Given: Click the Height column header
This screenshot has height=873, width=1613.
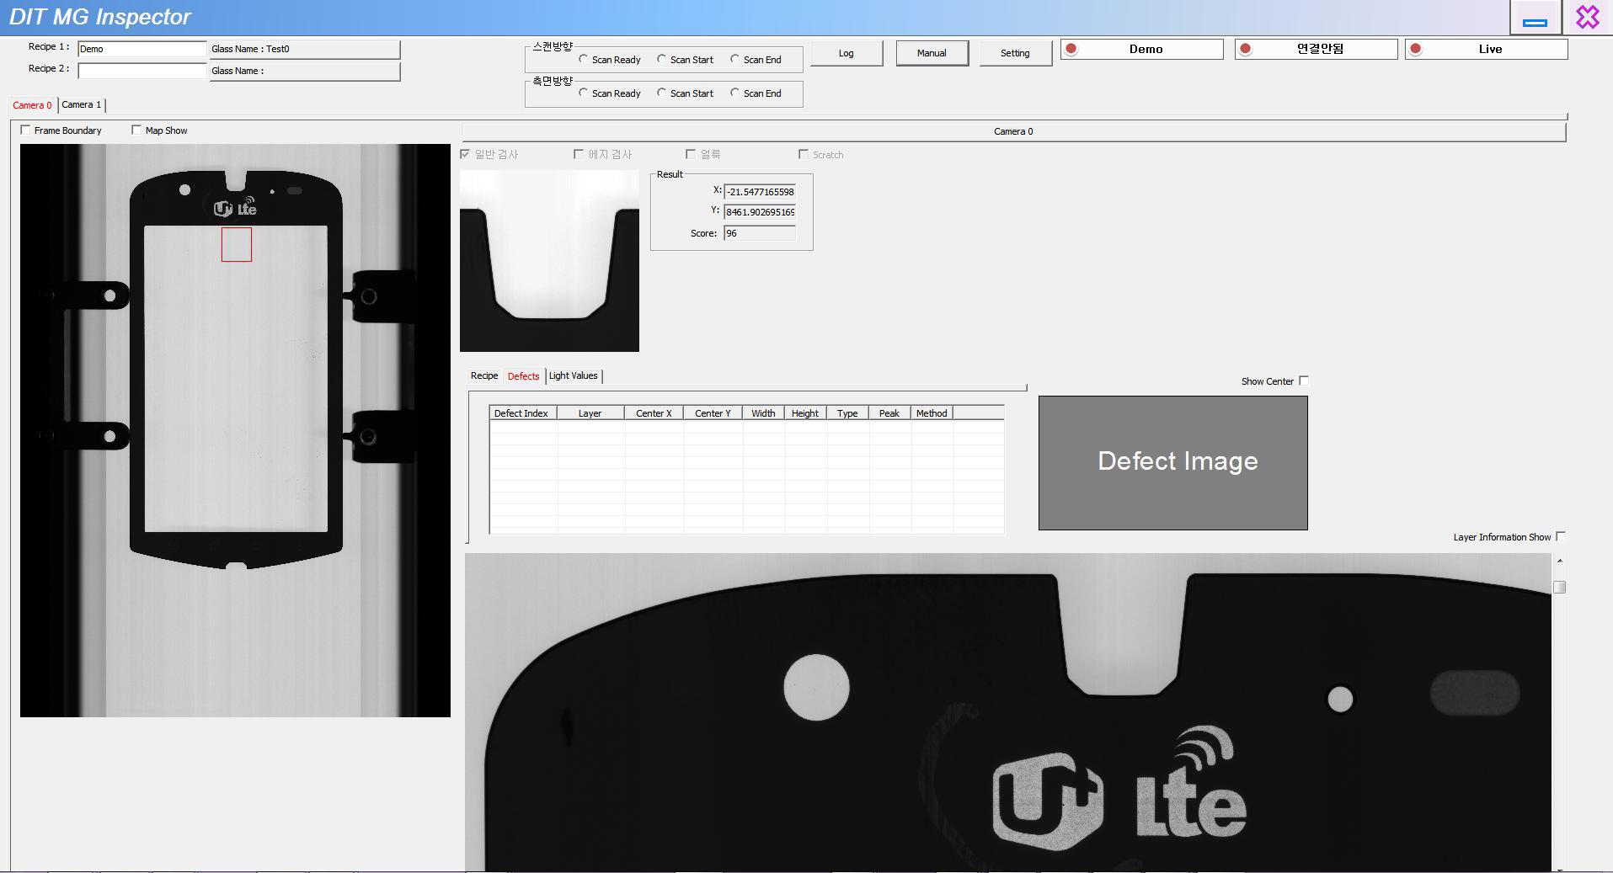Looking at the screenshot, I should coord(805,413).
